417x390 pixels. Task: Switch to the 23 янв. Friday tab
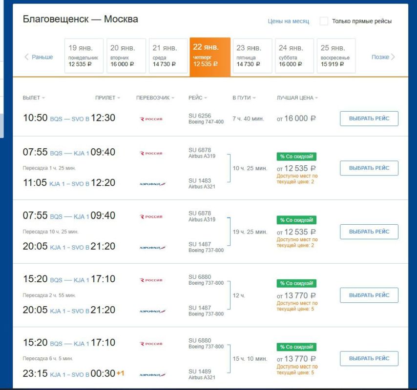pos(252,56)
